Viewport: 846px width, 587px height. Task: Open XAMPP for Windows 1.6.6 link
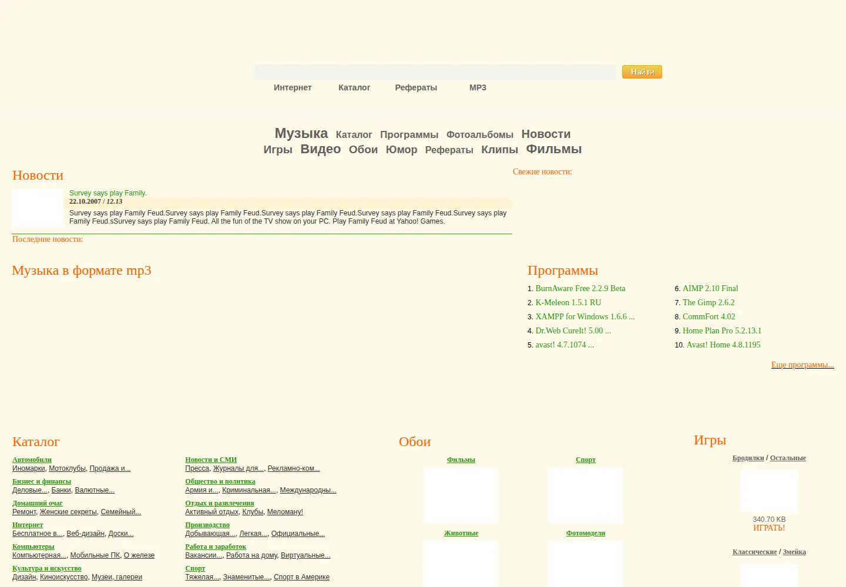585,316
